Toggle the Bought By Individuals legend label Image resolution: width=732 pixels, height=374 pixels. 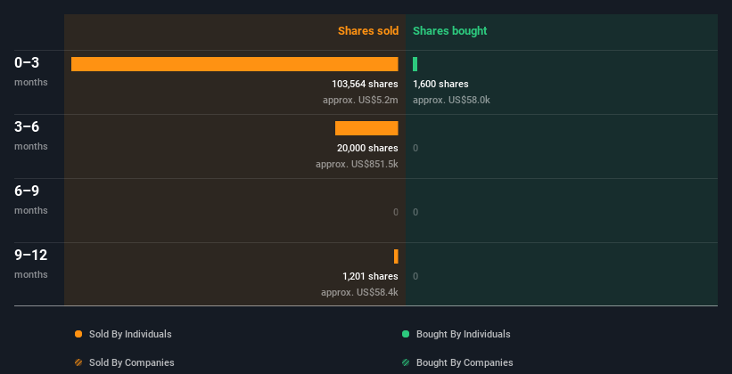[463, 334]
